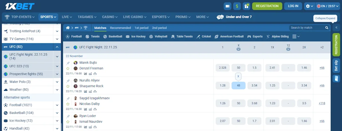342x131 pixels.
Task: Open statistics chart icon for Marek Bujlo match
Action: (86, 73)
